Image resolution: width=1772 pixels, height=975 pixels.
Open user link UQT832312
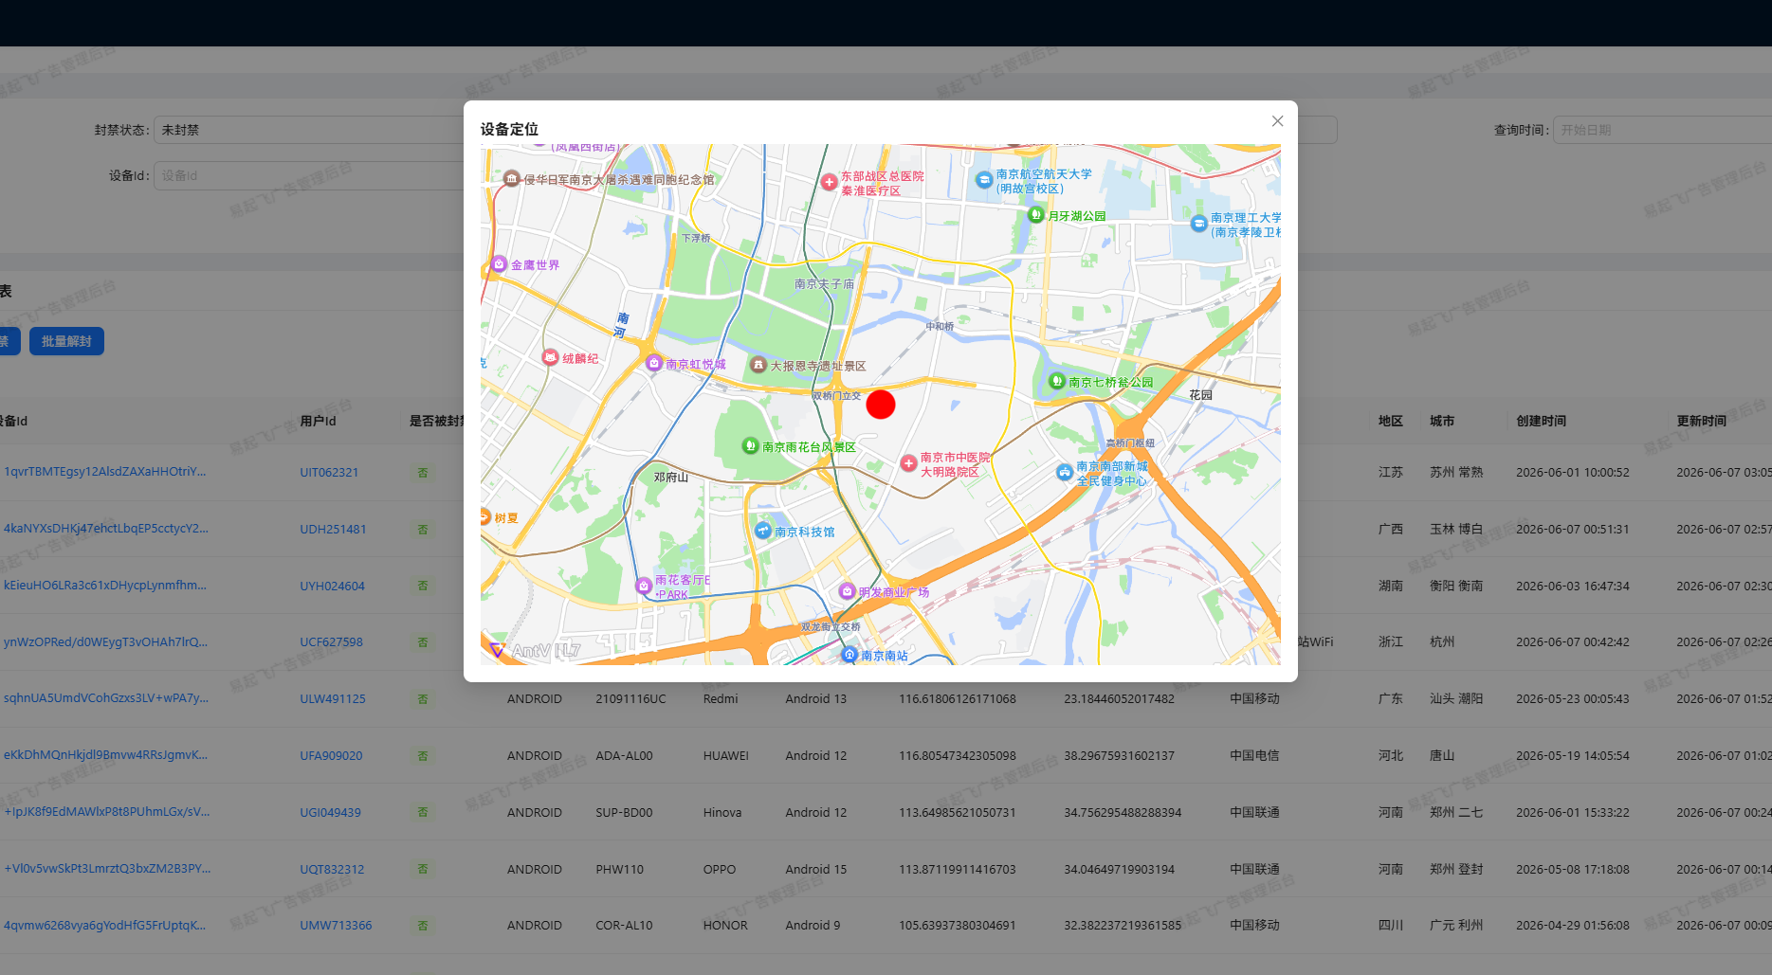(332, 869)
